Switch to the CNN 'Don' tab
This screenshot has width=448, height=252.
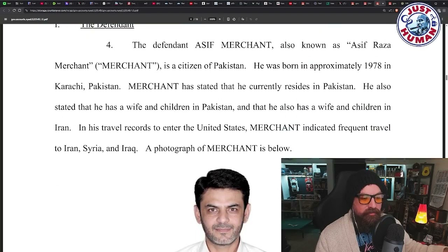pos(194,3)
